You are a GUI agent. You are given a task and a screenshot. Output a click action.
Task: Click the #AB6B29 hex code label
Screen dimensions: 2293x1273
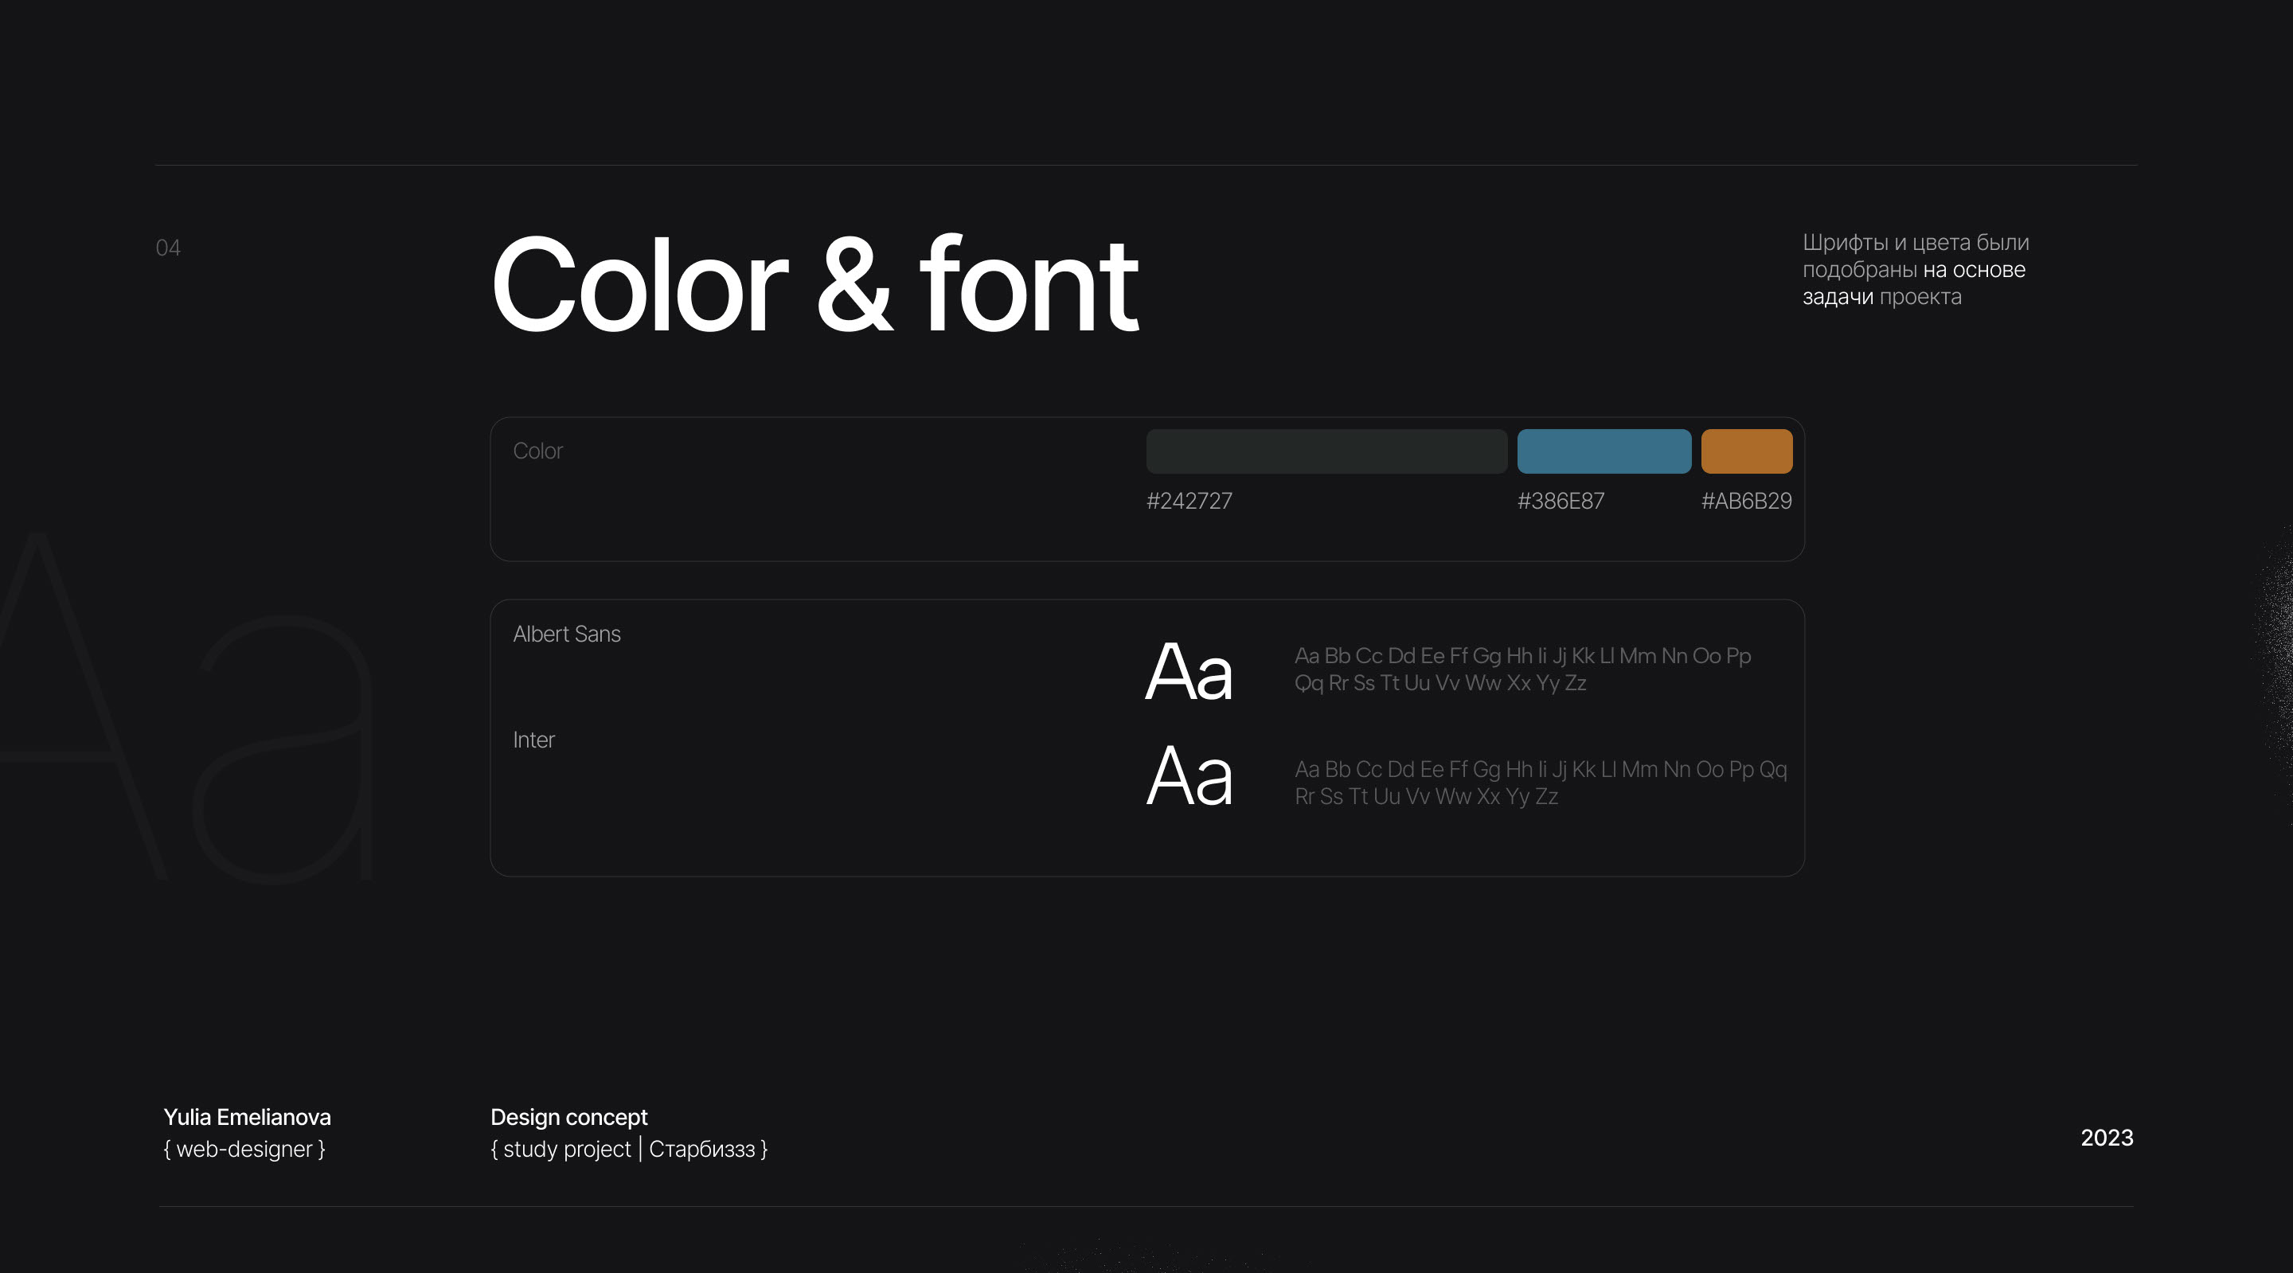coord(1747,502)
